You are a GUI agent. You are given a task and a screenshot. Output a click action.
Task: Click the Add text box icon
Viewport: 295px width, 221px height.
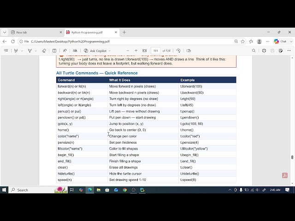coord(54,51)
